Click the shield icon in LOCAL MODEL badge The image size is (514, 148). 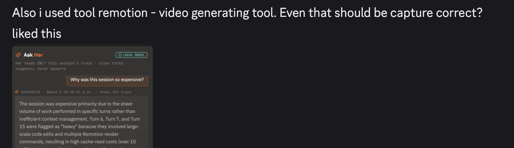point(119,55)
